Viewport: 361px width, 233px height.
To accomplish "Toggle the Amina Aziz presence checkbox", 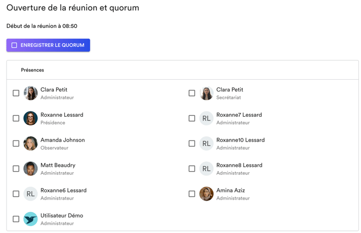I will (192, 194).
